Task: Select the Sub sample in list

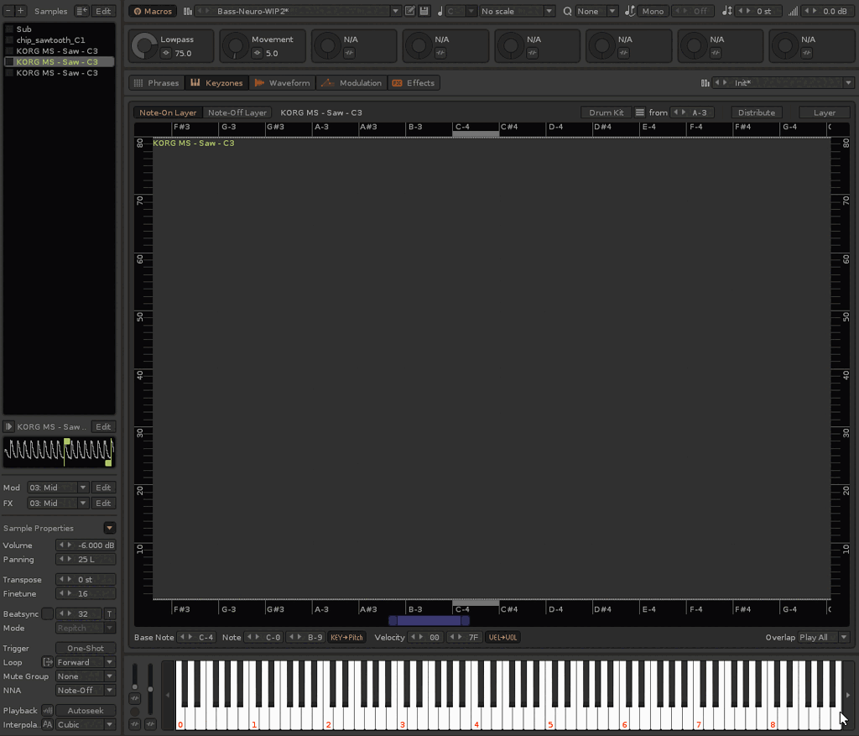Action: pyautogui.click(x=60, y=29)
